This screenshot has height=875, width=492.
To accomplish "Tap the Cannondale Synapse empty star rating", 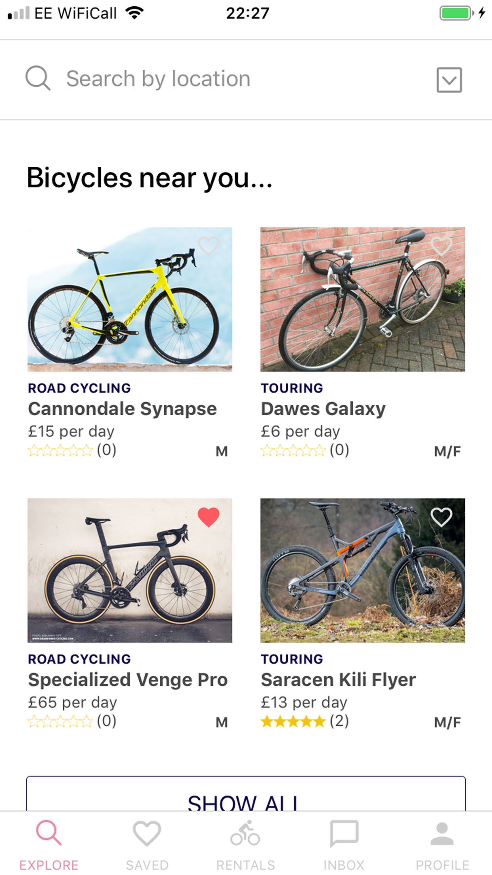I will (x=60, y=451).
